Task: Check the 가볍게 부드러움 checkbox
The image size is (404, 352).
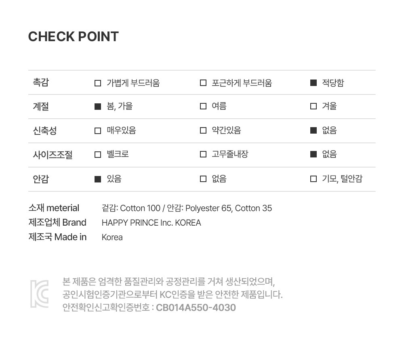Action: 98,83
